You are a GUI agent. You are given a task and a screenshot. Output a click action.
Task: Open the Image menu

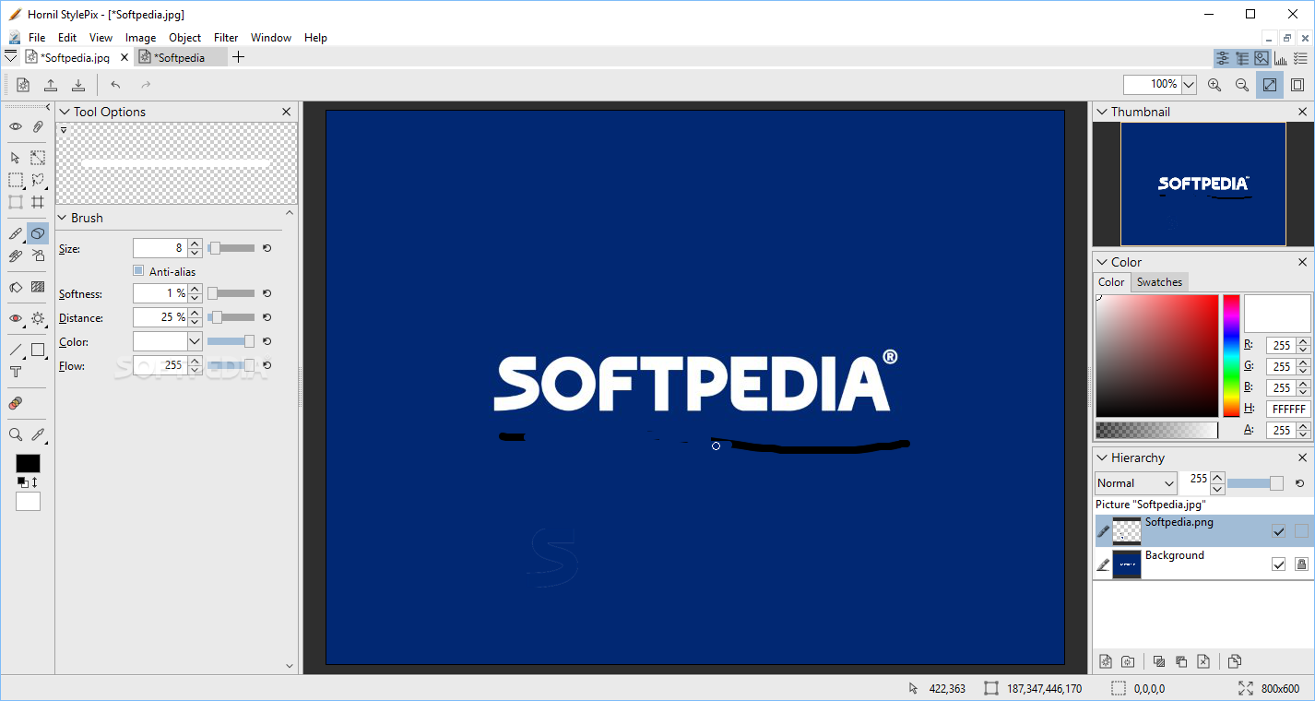[140, 38]
